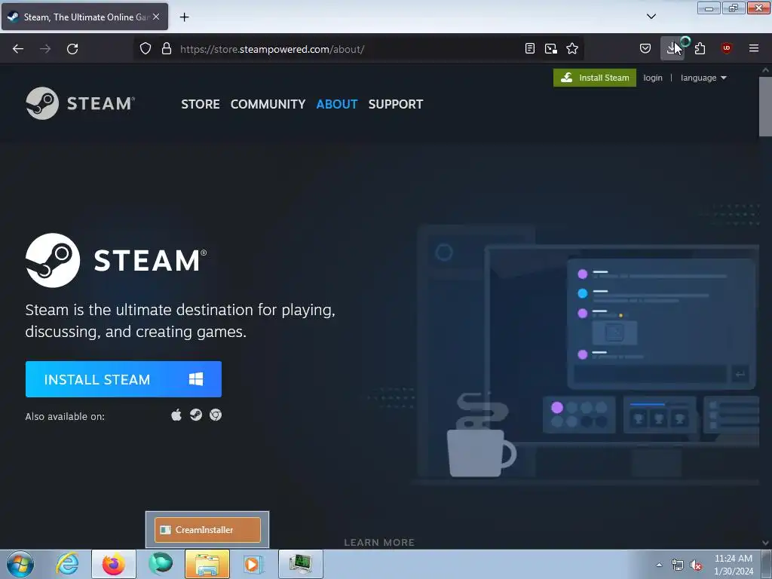Click the LEARN MORE link
The image size is (772, 579).
pos(379,542)
